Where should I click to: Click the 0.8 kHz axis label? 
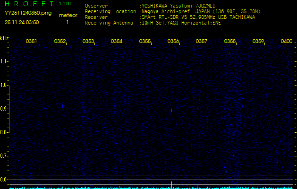tap(4, 132)
